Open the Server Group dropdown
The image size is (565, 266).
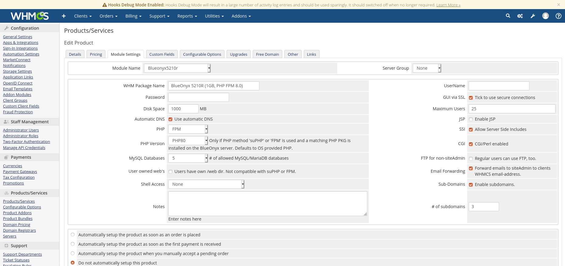click(x=427, y=68)
